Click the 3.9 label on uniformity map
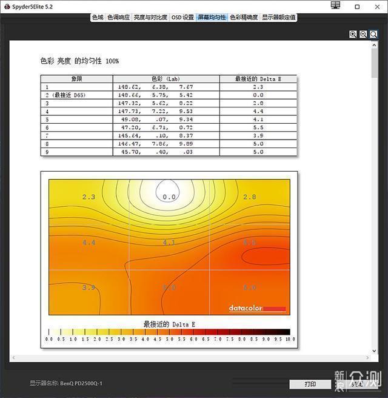 pos(89,288)
